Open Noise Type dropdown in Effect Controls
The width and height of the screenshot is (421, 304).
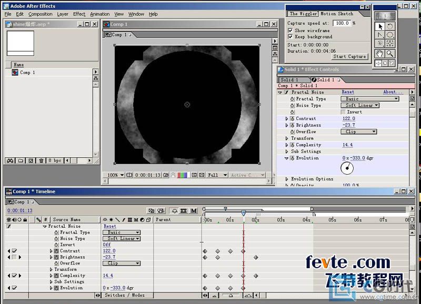click(360, 105)
